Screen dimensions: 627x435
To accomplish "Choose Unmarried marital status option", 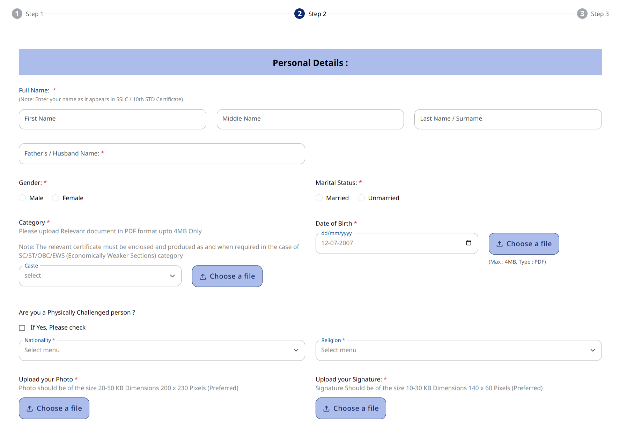I will point(361,198).
